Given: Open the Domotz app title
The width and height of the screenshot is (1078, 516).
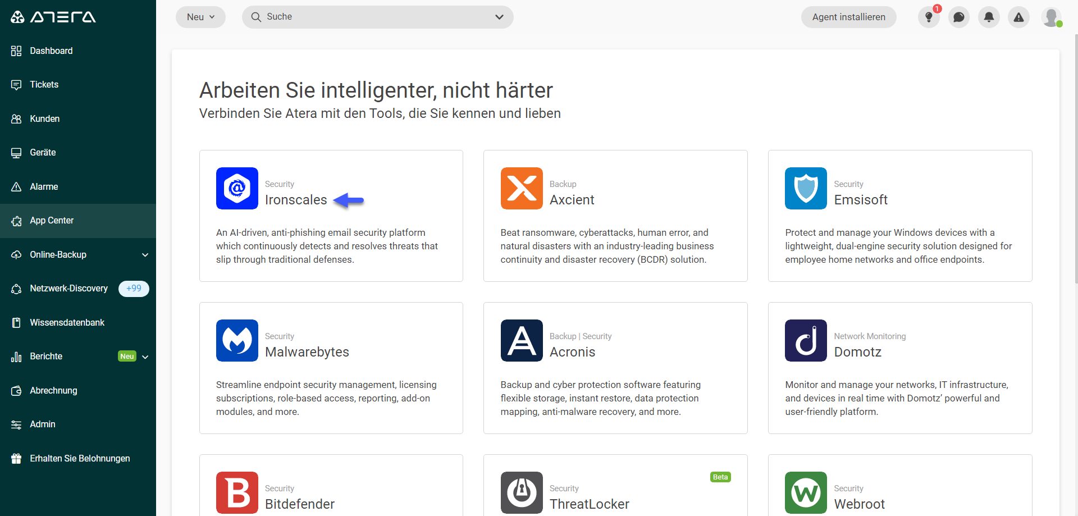Looking at the screenshot, I should click(x=858, y=352).
